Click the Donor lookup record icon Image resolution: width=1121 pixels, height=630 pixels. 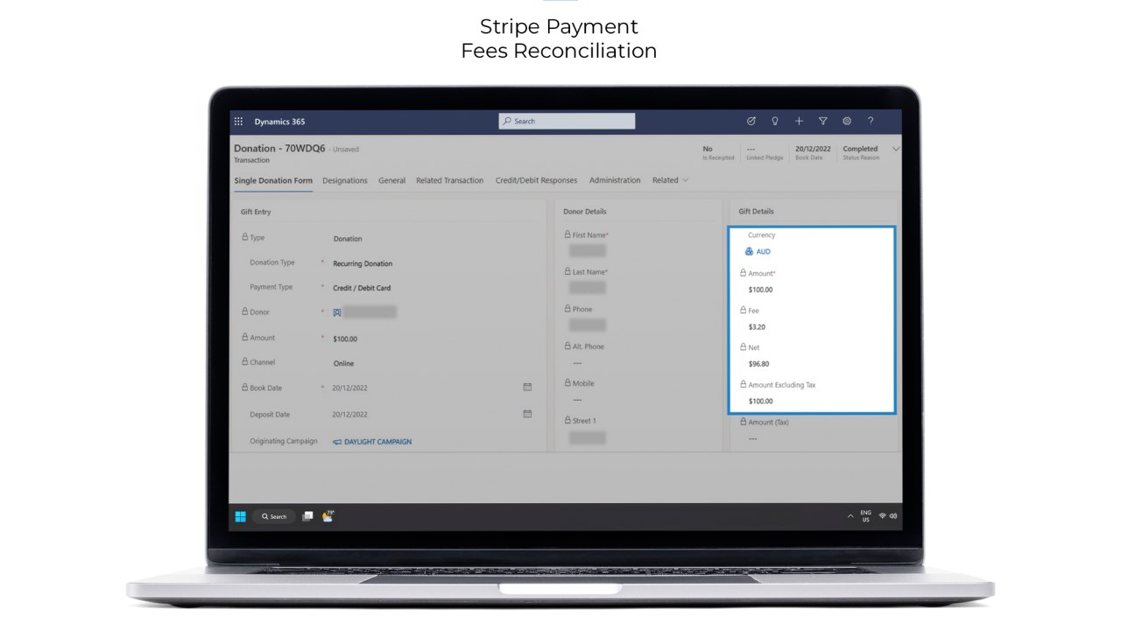pyautogui.click(x=337, y=312)
